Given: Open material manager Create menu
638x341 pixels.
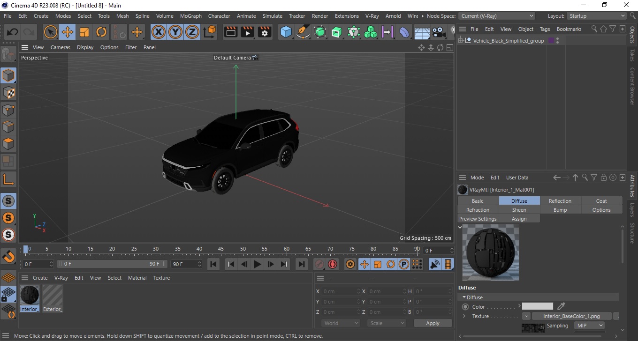Looking at the screenshot, I should (x=40, y=278).
